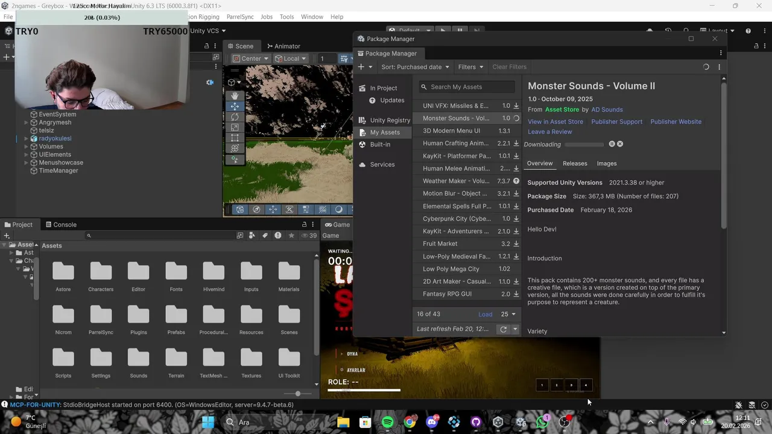
Task: Download the KayKit - Platformer Pack package
Action: (516, 156)
